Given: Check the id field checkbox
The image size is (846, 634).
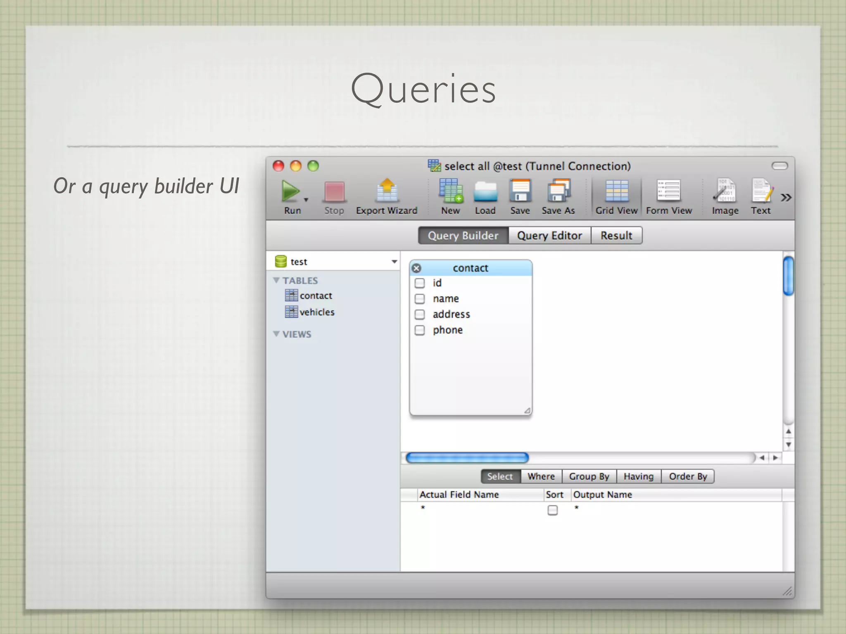Looking at the screenshot, I should pyautogui.click(x=420, y=283).
